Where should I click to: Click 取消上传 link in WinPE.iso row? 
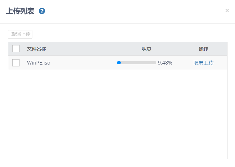pos(203,63)
